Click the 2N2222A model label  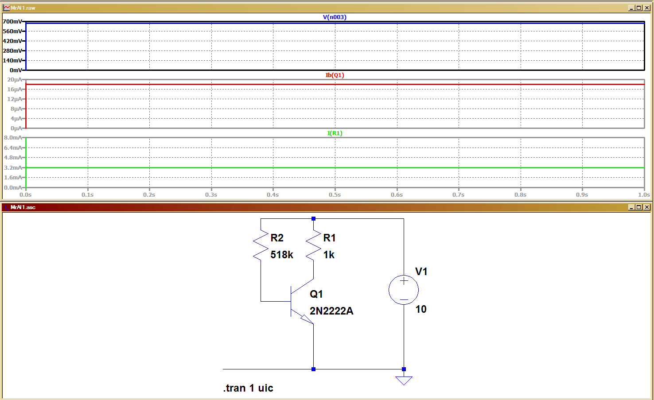[331, 311]
